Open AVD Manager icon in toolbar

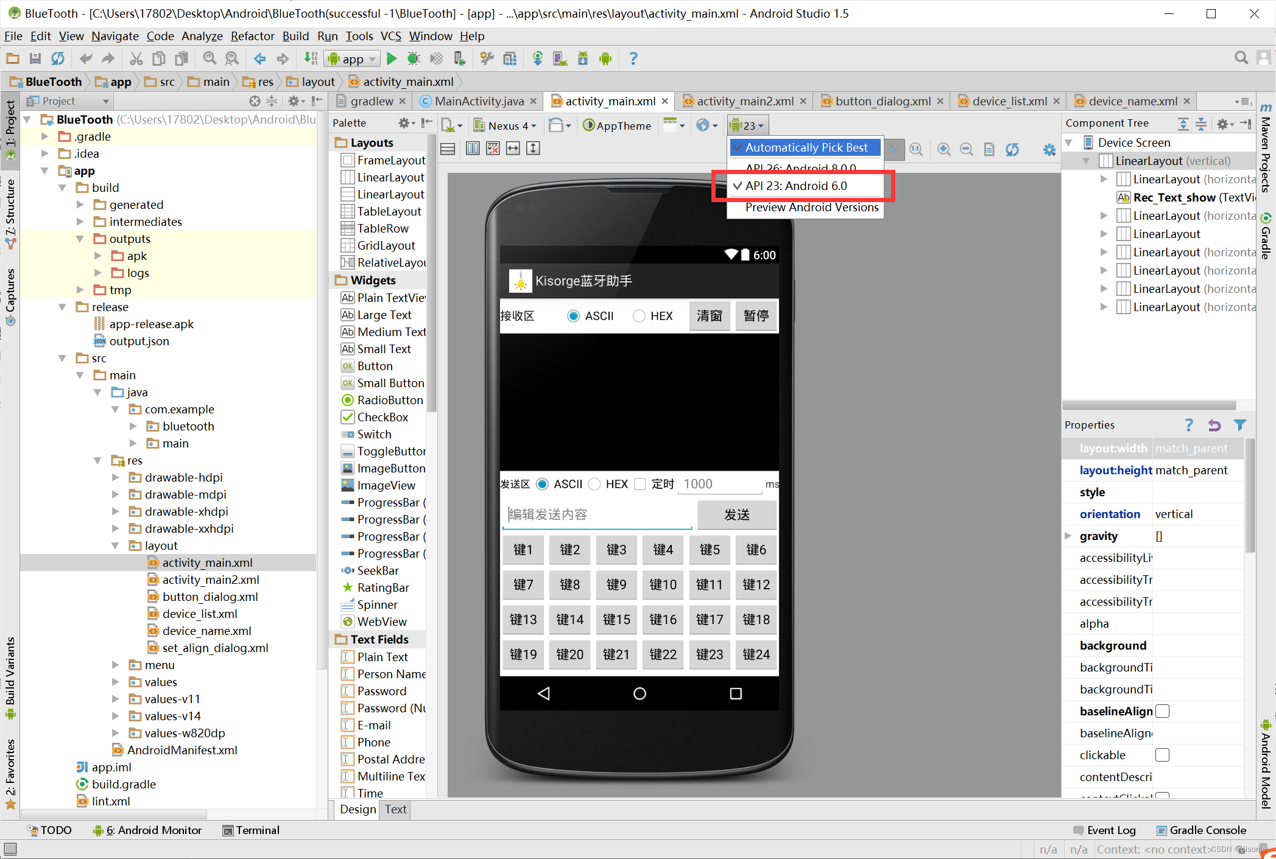[560, 58]
